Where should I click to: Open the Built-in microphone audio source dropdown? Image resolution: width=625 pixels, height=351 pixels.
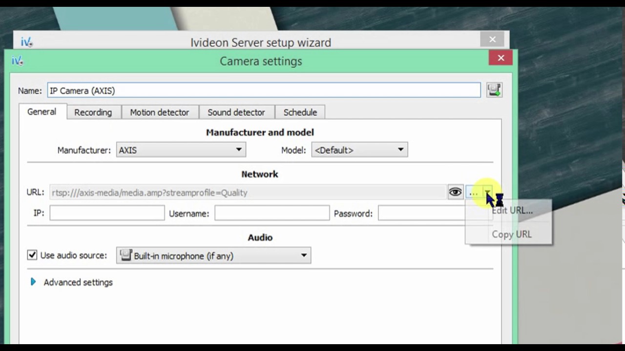[x=213, y=255]
